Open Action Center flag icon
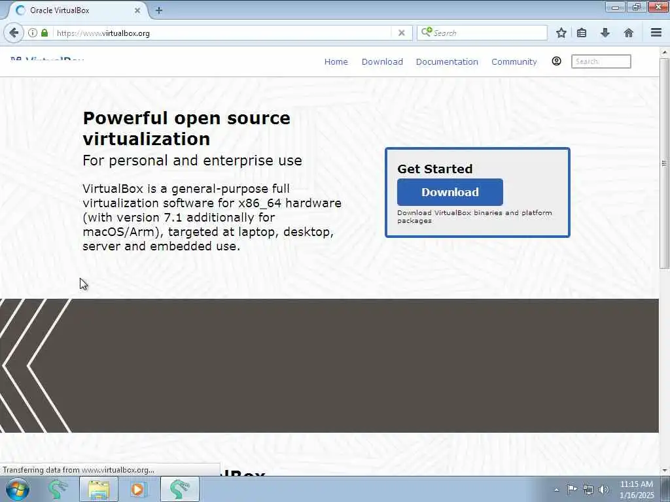The image size is (670, 502). pos(572,489)
